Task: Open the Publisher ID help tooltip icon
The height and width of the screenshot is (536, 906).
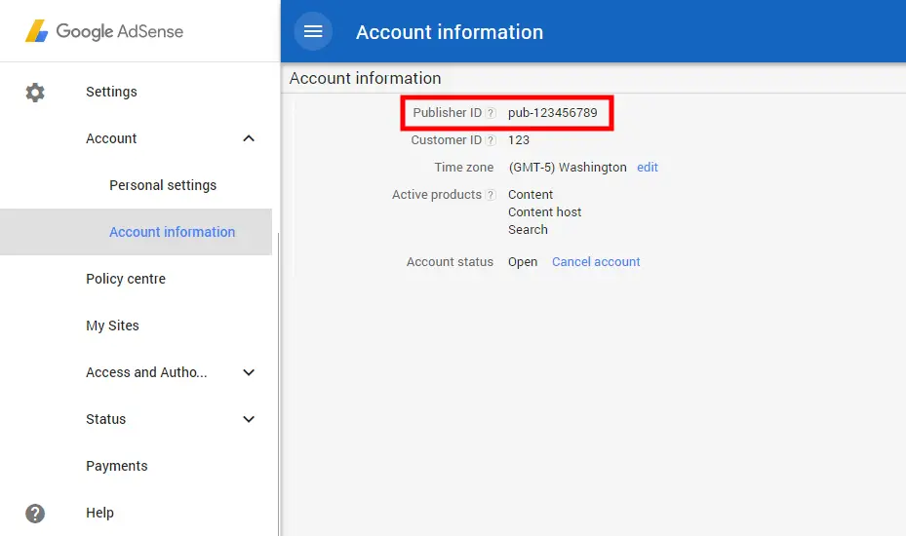Action: (x=491, y=113)
